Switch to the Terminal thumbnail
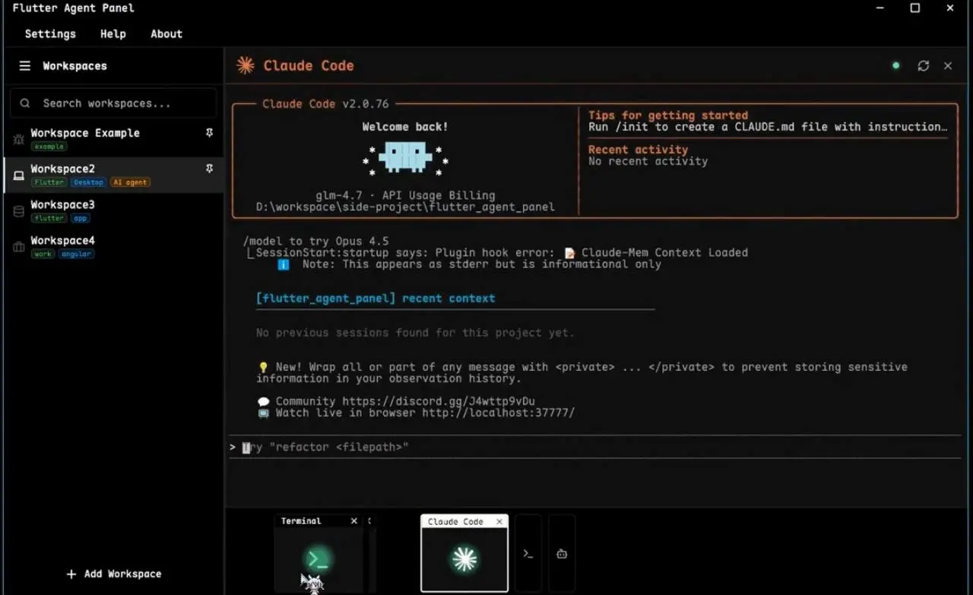The image size is (973, 595). pyautogui.click(x=318, y=553)
